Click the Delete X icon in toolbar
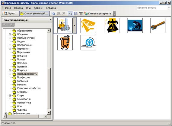This screenshot has width=172, height=126. pos(64,13)
